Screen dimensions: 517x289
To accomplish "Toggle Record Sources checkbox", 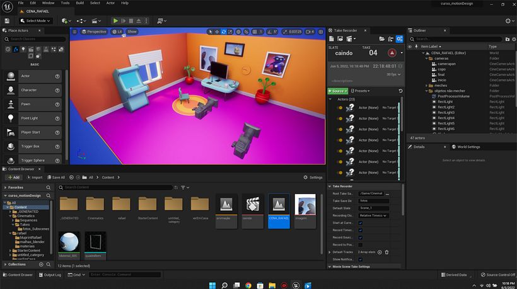I will click(360, 237).
